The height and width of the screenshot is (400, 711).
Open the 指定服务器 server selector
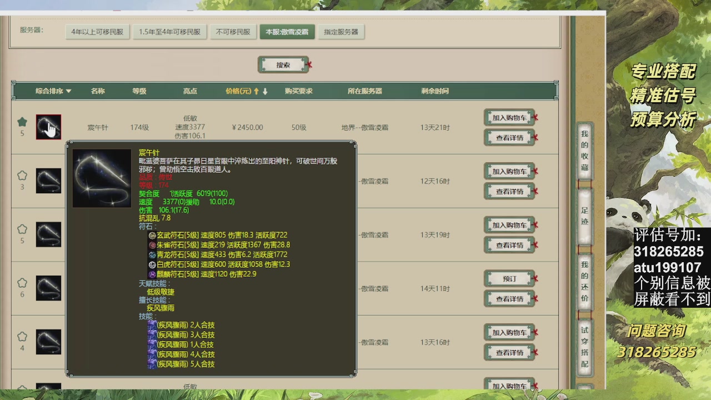point(341,32)
